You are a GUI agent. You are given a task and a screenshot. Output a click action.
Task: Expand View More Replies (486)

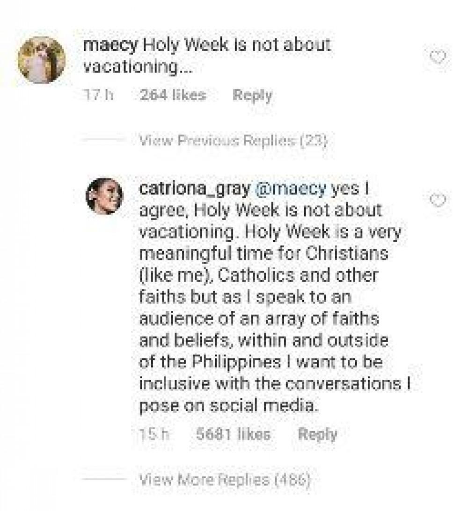click(x=225, y=479)
